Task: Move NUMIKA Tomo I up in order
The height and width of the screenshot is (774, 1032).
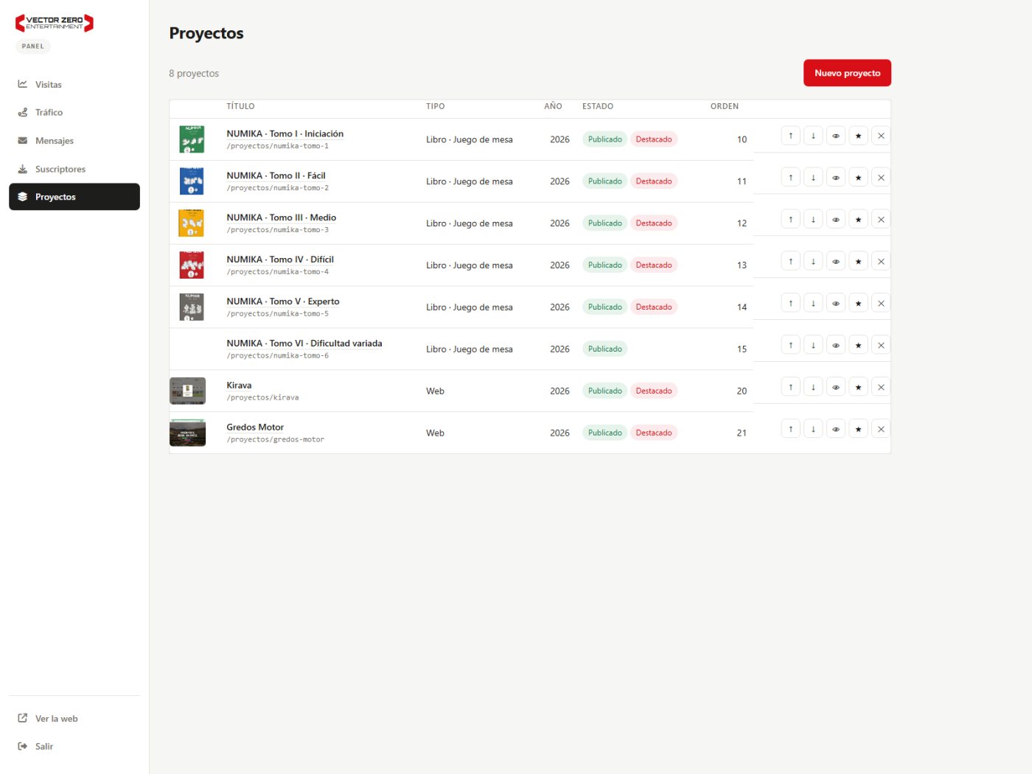Action: 790,136
